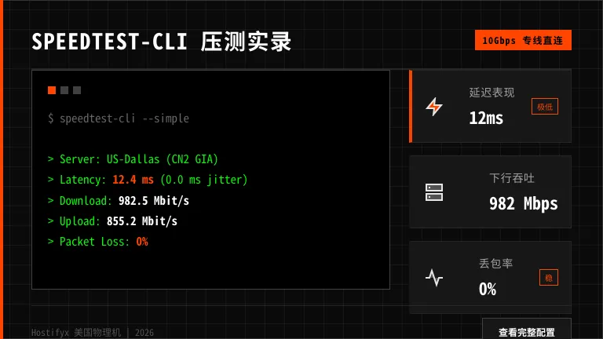Click the 极低 tag on latency card
The width and height of the screenshot is (603, 339).
[x=545, y=107]
